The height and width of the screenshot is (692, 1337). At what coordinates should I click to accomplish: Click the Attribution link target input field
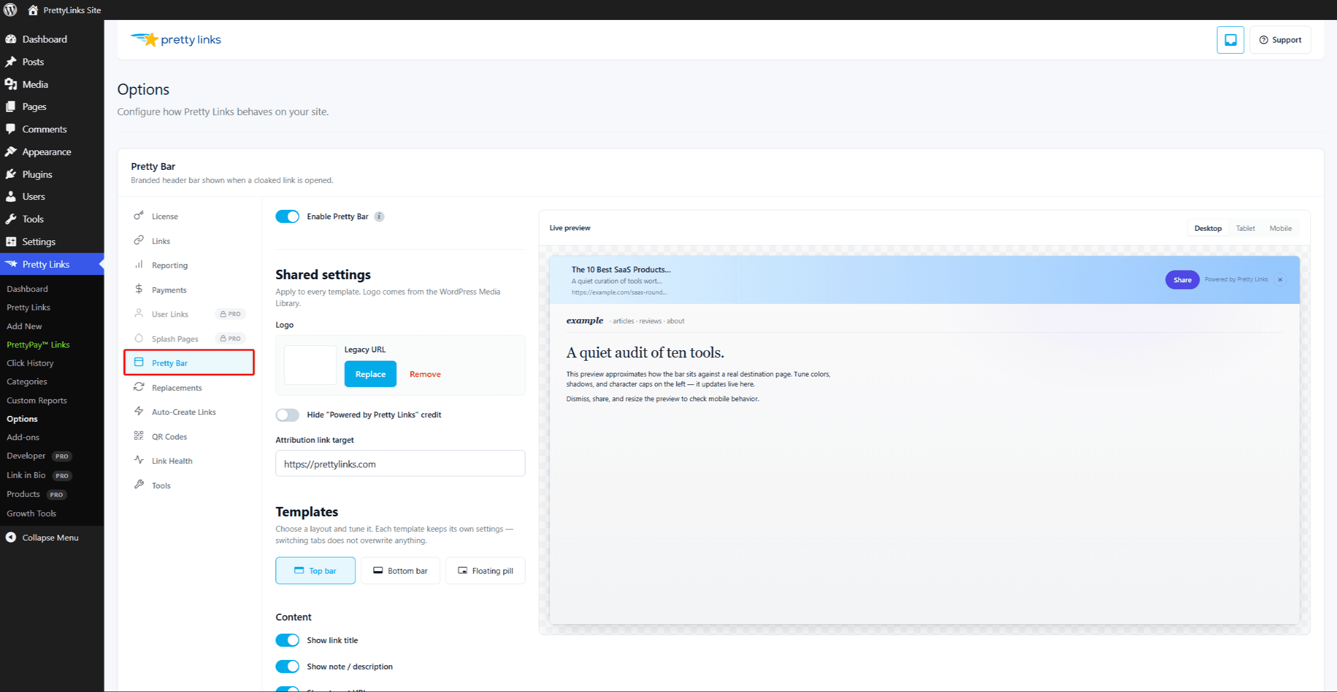pyautogui.click(x=400, y=463)
